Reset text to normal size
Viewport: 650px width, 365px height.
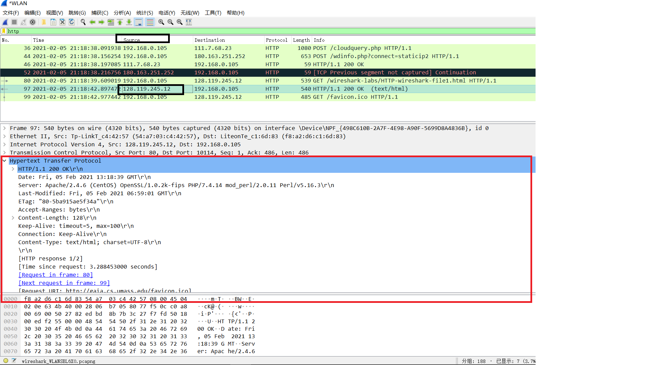(180, 22)
